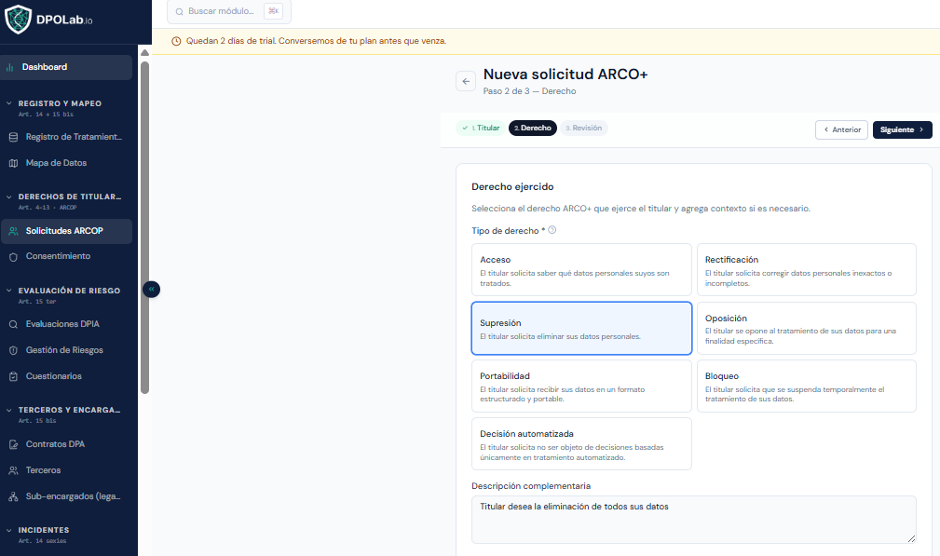The height and width of the screenshot is (556, 940).
Task: Click the Terceros users icon
Action: point(13,470)
